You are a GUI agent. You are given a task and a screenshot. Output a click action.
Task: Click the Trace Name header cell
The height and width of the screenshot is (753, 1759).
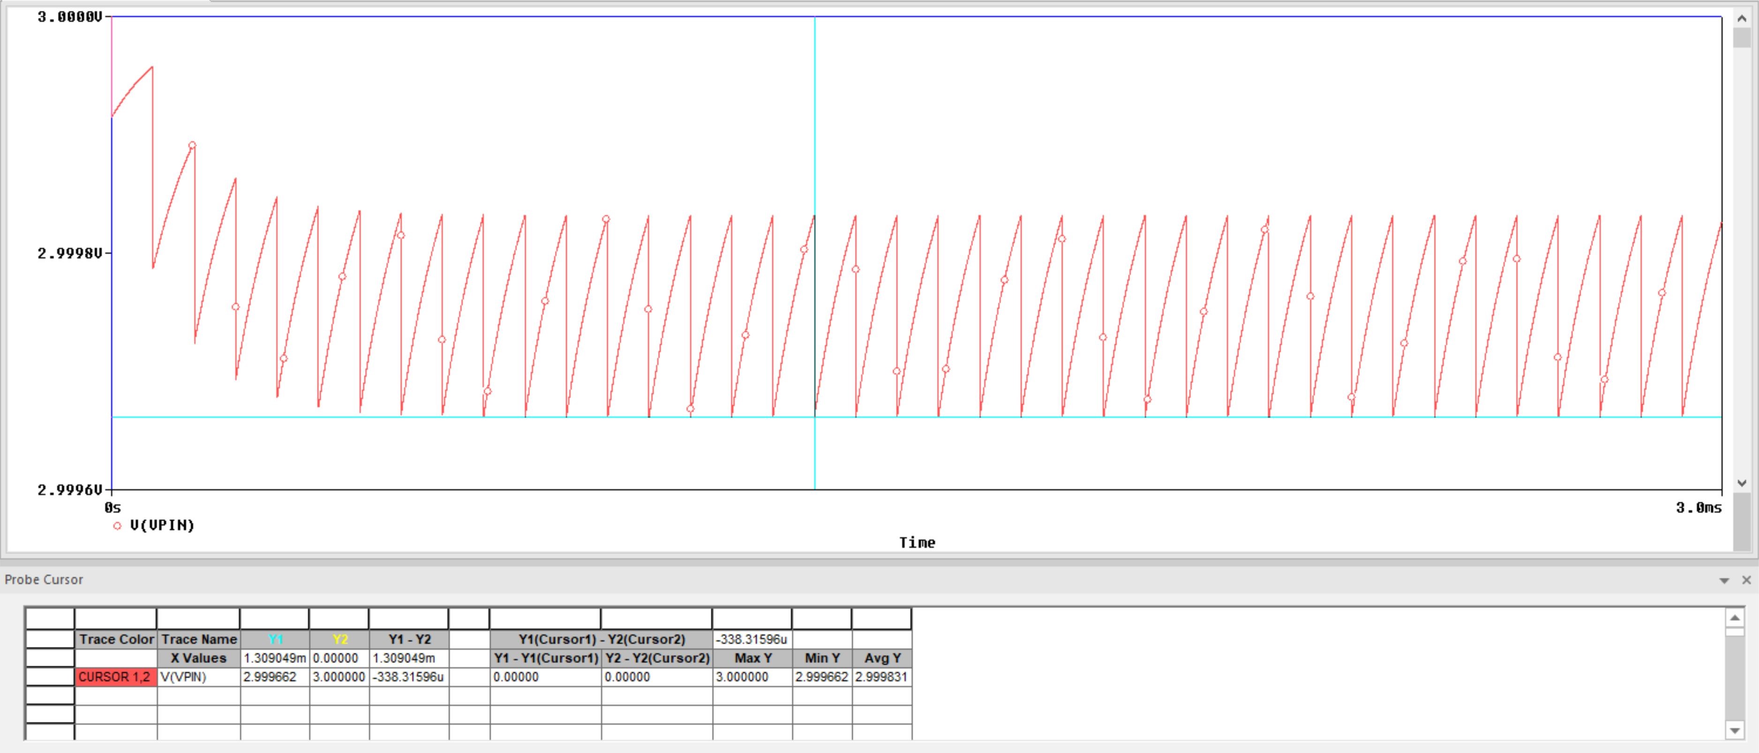click(199, 640)
